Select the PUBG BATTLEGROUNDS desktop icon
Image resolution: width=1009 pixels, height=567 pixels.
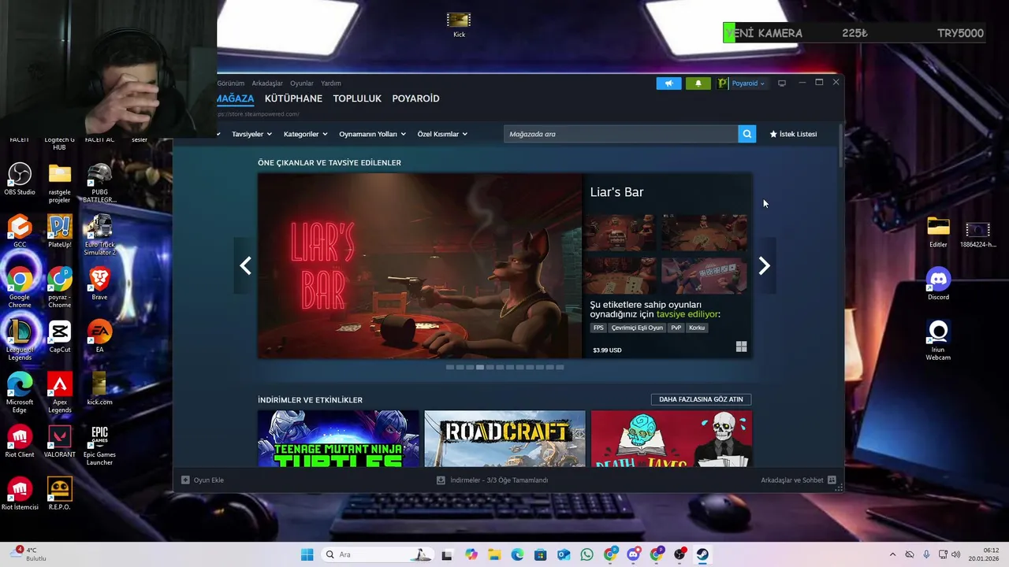click(99, 183)
